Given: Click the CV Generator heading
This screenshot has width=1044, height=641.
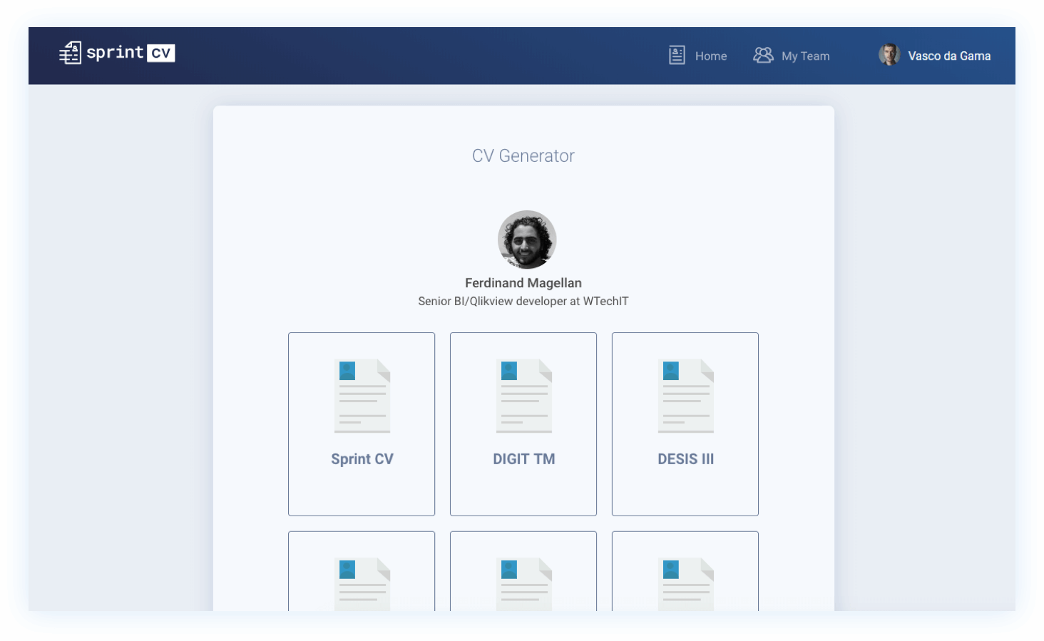Looking at the screenshot, I should [523, 155].
